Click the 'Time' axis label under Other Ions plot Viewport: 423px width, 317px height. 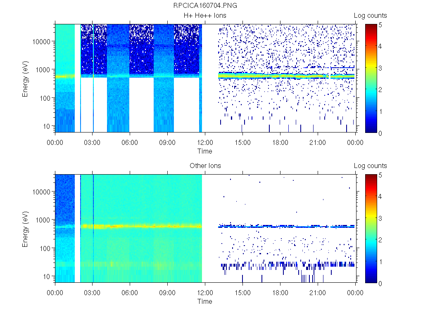[x=205, y=301]
